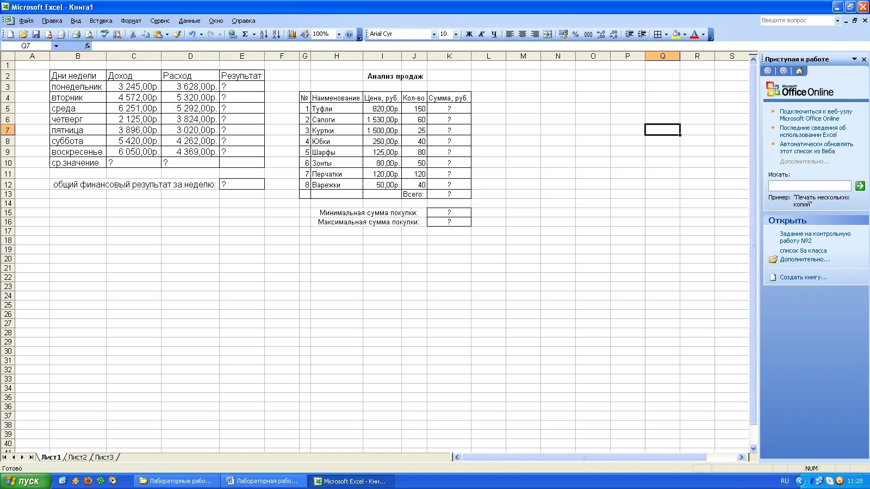Apply the red font color swatch

click(x=694, y=34)
